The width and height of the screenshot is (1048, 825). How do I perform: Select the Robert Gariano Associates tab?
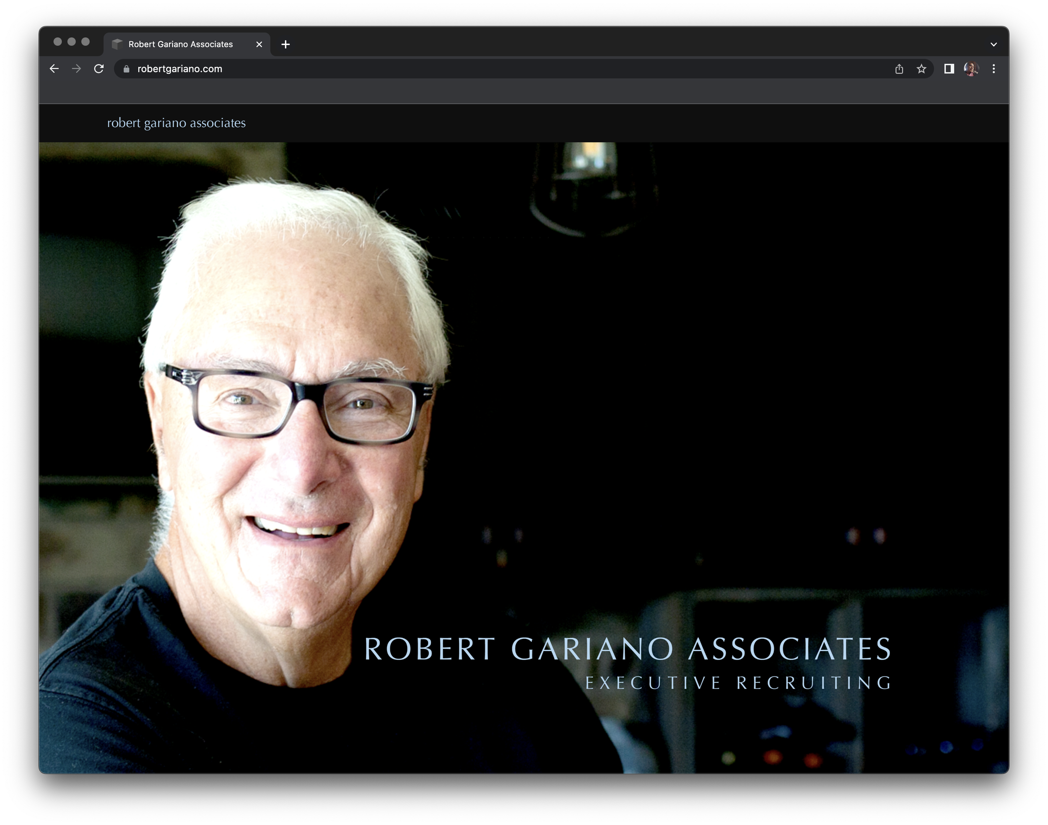click(x=180, y=44)
